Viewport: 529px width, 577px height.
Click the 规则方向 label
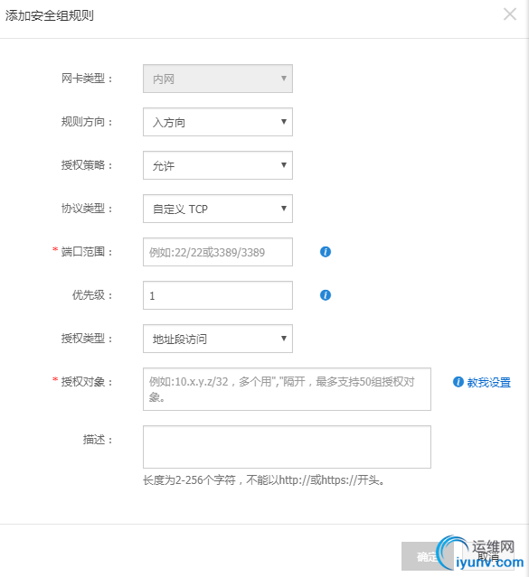tap(86, 122)
